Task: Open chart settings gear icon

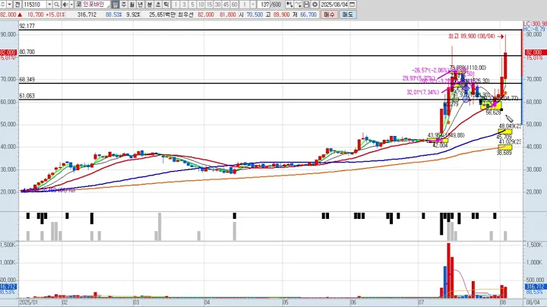Action: 315,5
